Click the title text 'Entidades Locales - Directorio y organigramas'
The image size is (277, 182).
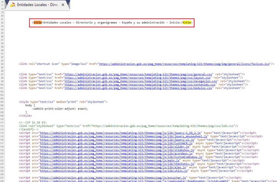pos(80,23)
